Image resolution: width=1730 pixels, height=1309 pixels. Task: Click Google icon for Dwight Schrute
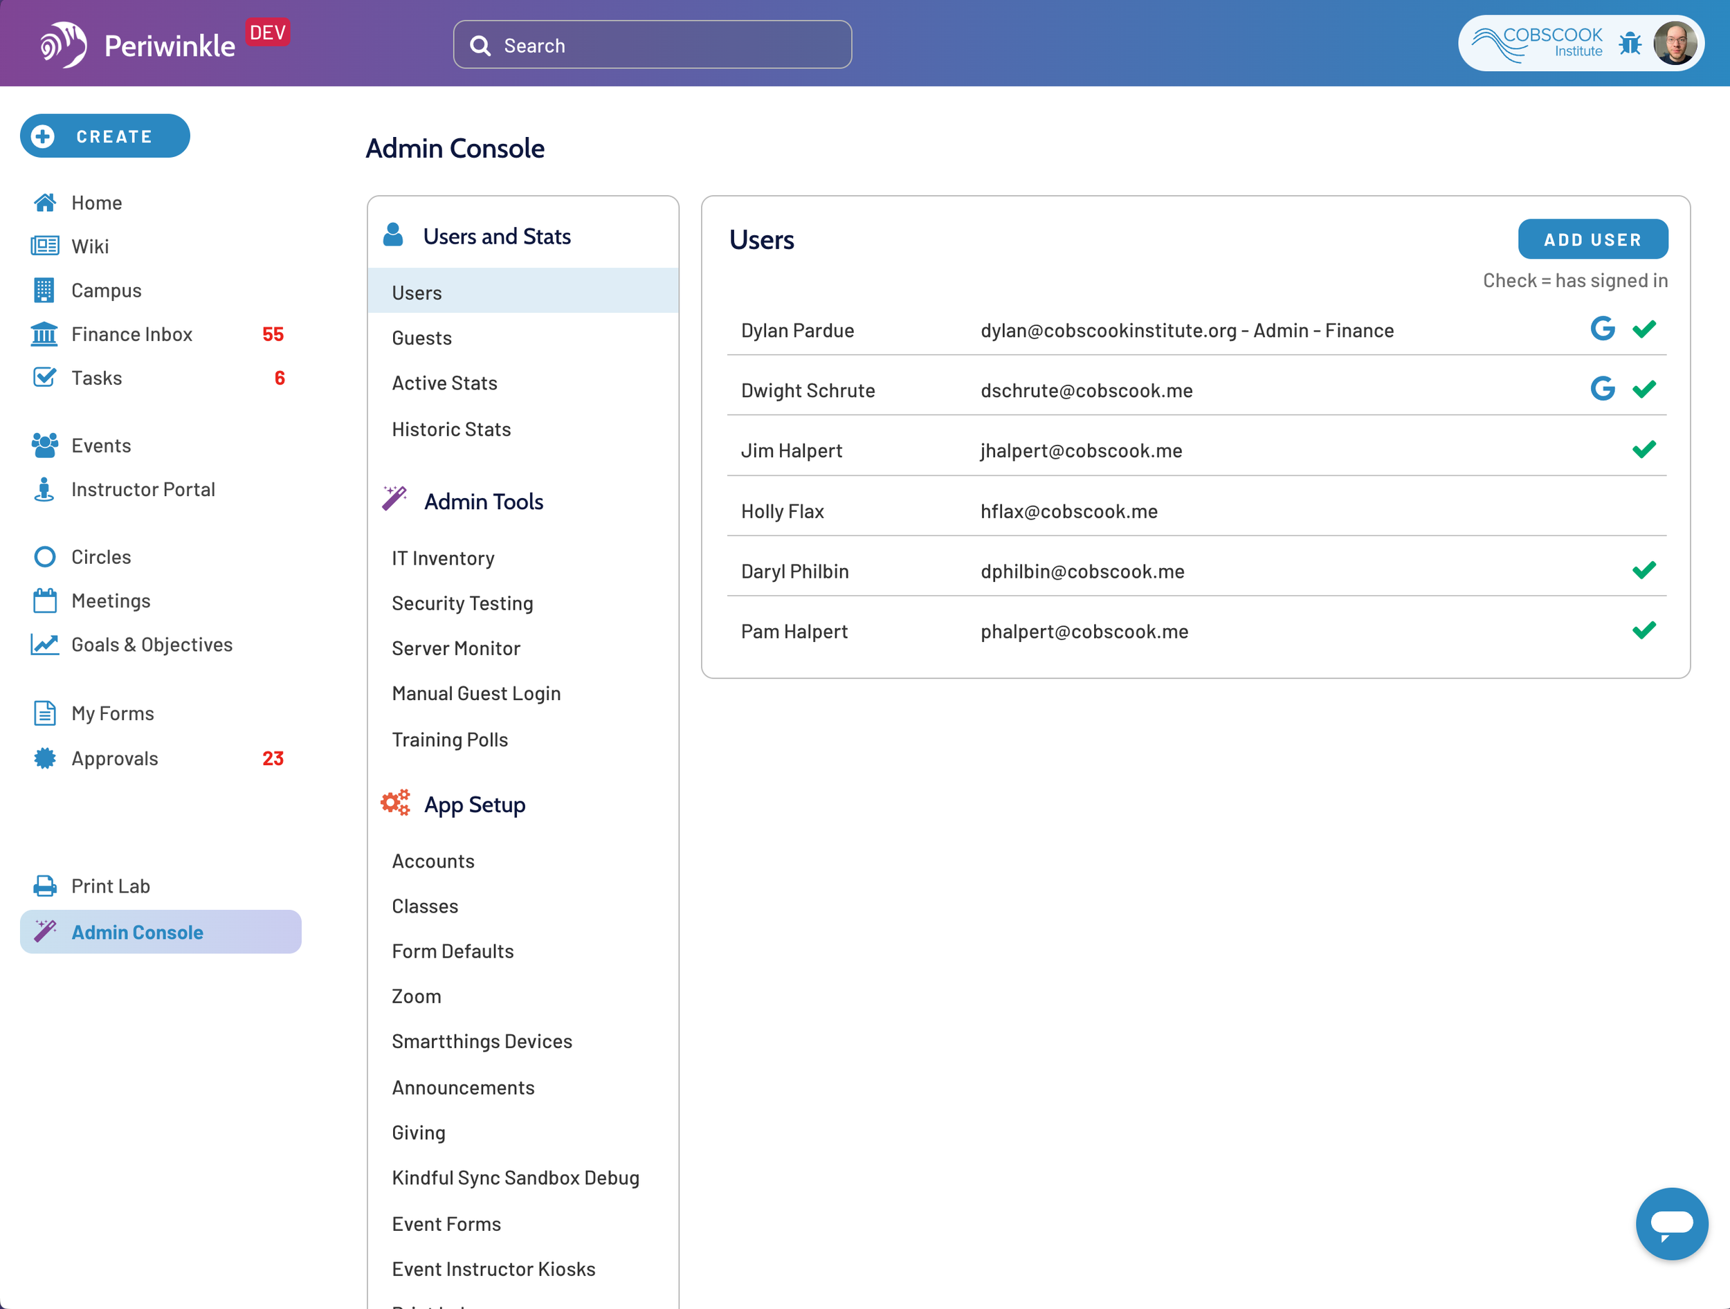[x=1603, y=389]
